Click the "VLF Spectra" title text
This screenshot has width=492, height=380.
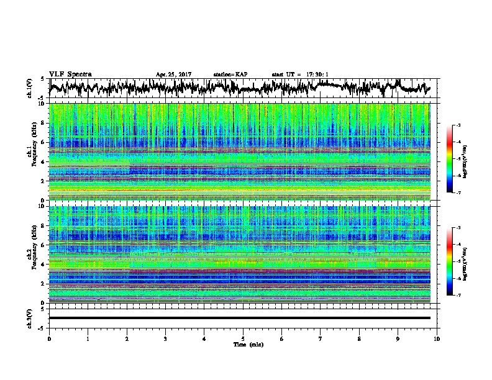(70, 75)
